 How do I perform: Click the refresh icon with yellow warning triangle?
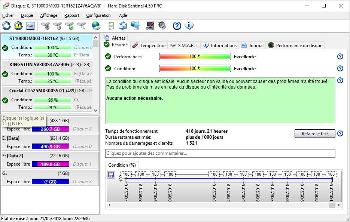[18, 26]
